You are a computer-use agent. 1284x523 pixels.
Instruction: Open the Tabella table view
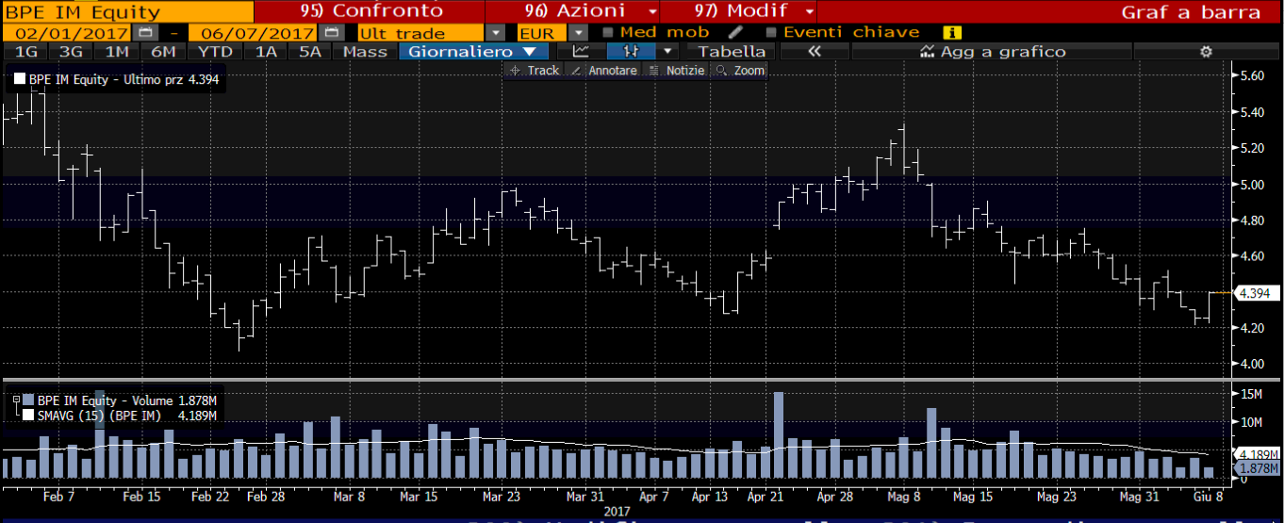[x=732, y=52]
